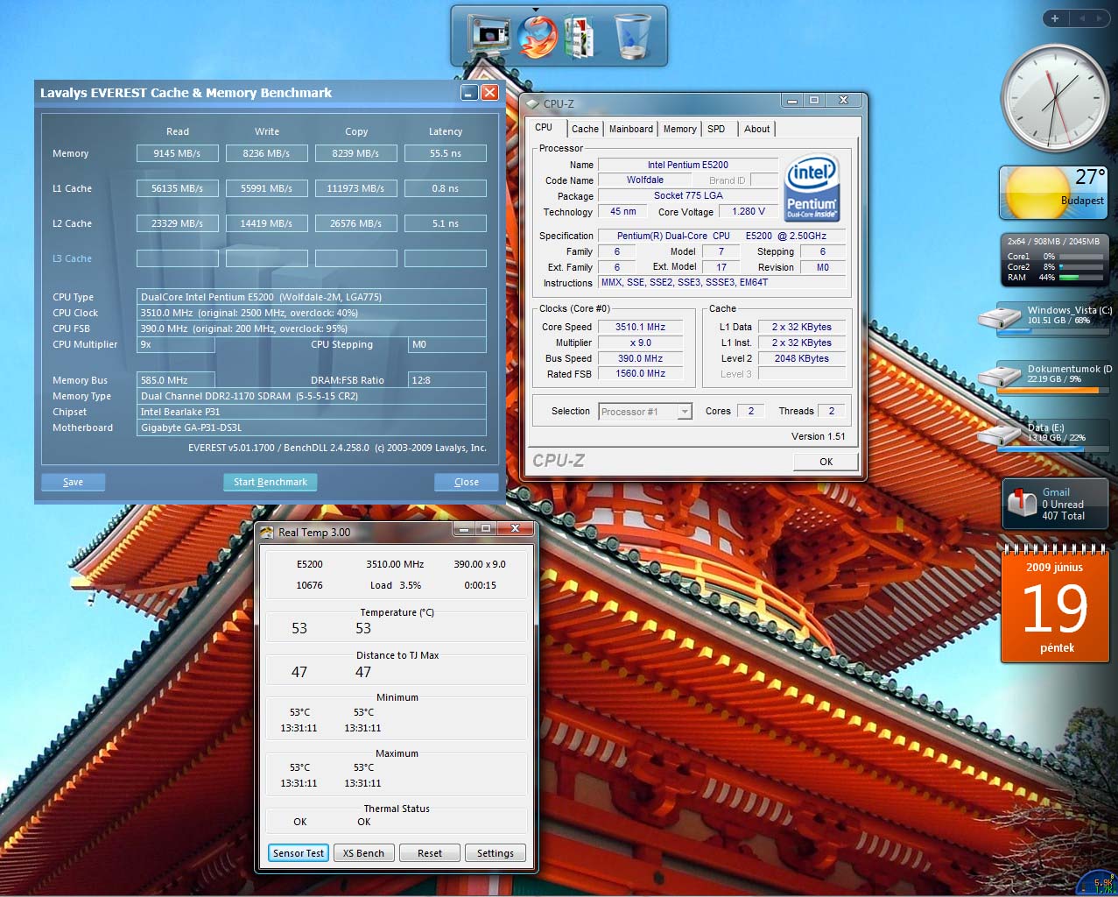Open the Budapest weather gadget
1118x897 pixels.
click(1053, 193)
